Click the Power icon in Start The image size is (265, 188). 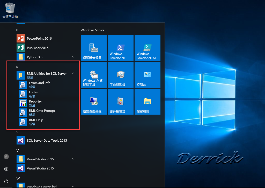click(6, 181)
